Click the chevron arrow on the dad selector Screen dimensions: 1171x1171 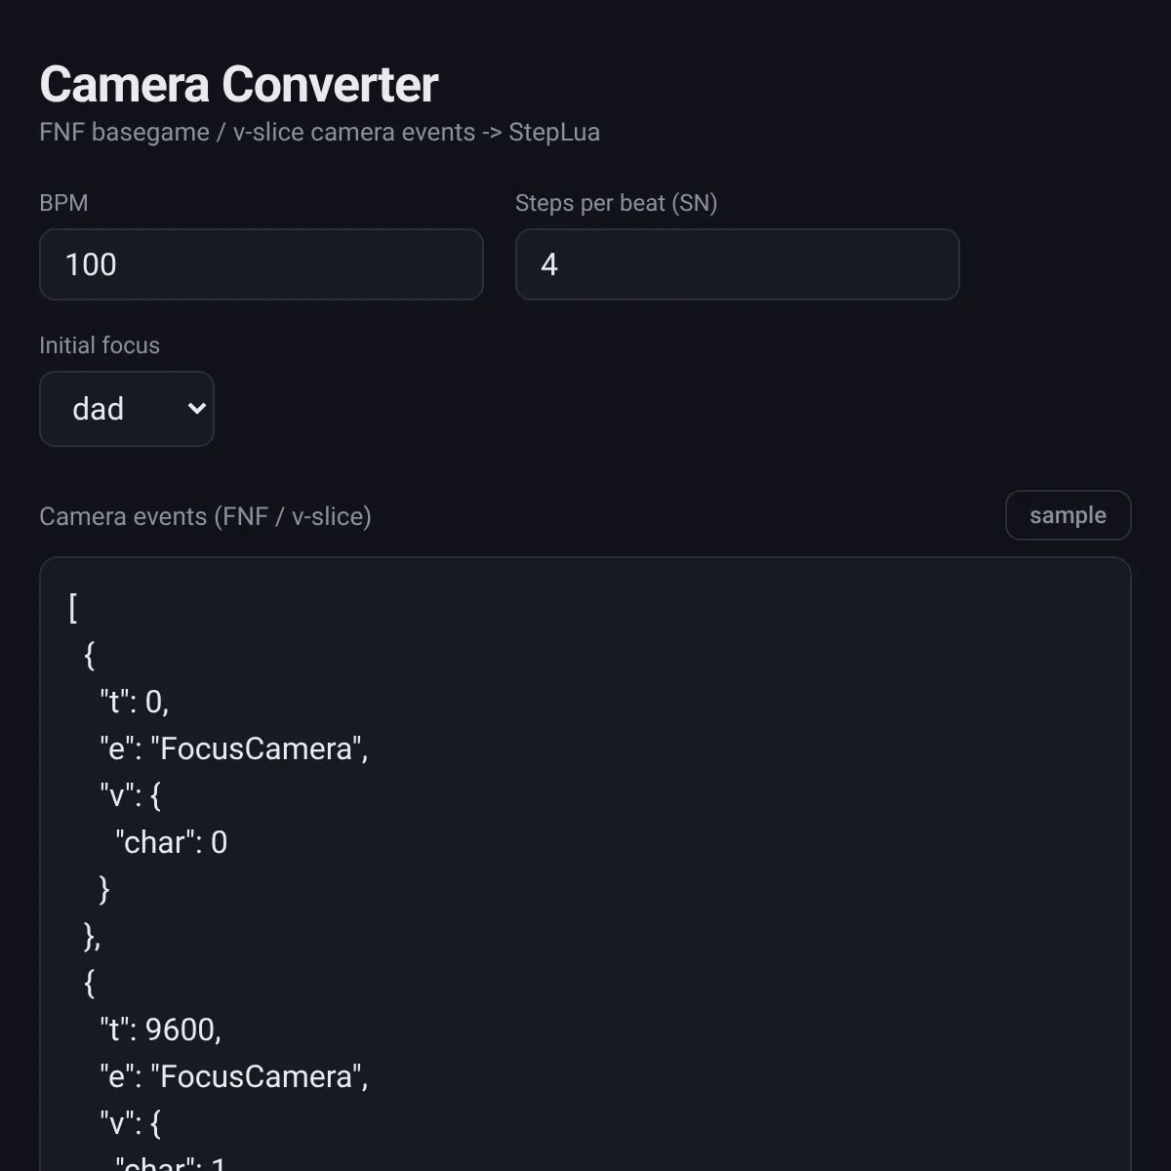click(196, 409)
